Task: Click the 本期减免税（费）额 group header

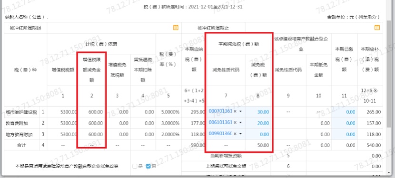Action: (238, 44)
